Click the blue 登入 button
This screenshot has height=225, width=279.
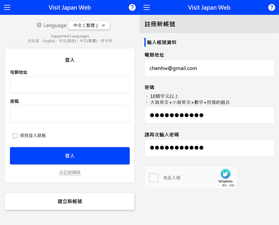click(x=70, y=156)
